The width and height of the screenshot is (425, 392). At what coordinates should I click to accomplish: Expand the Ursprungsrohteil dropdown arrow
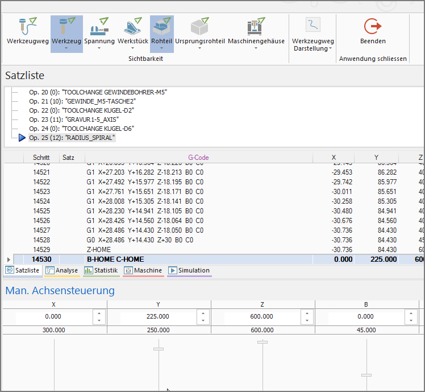200,48
